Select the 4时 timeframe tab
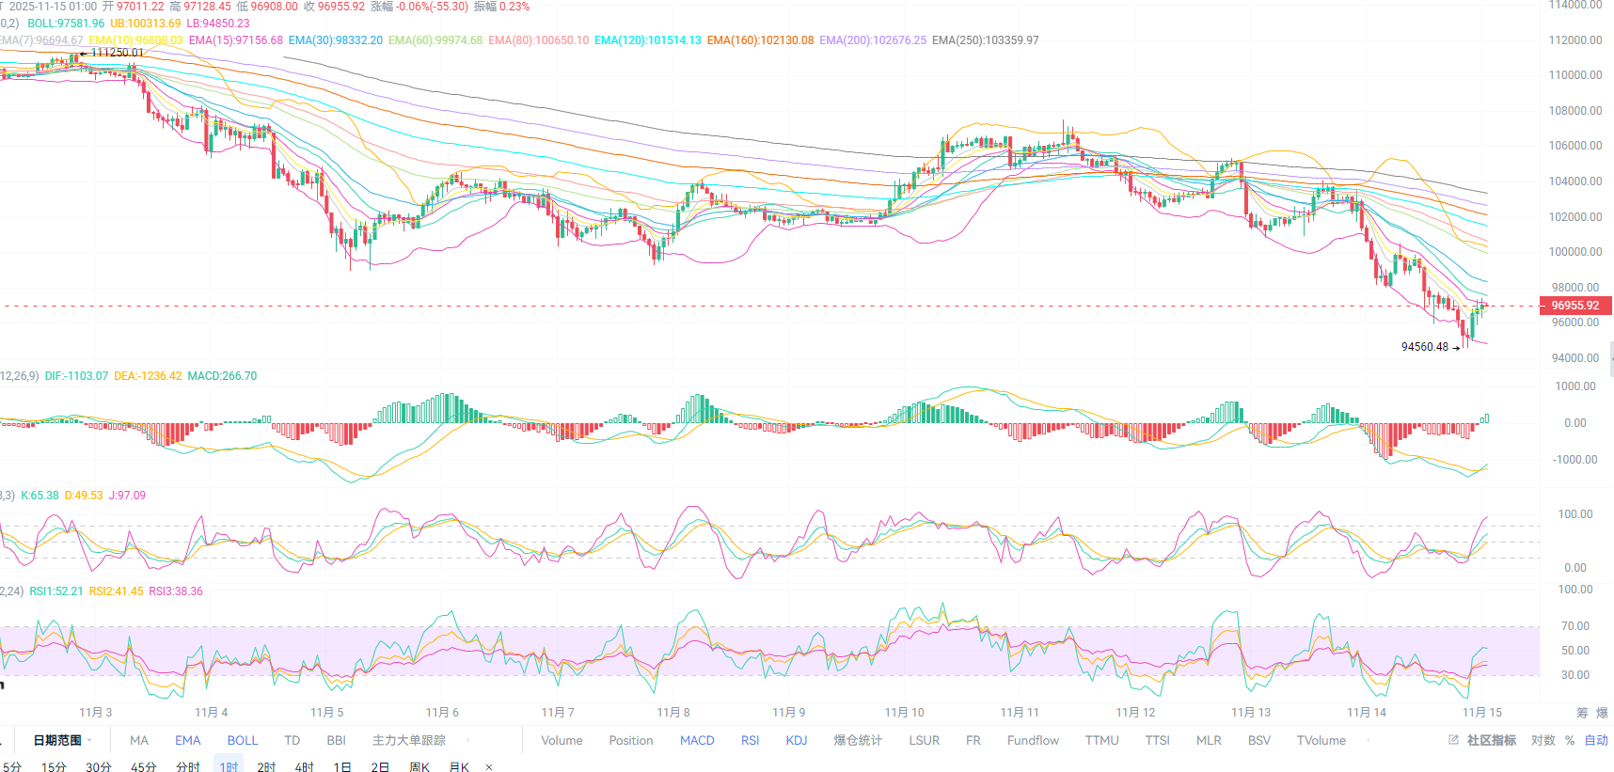1614x772 pixels. coord(304,766)
